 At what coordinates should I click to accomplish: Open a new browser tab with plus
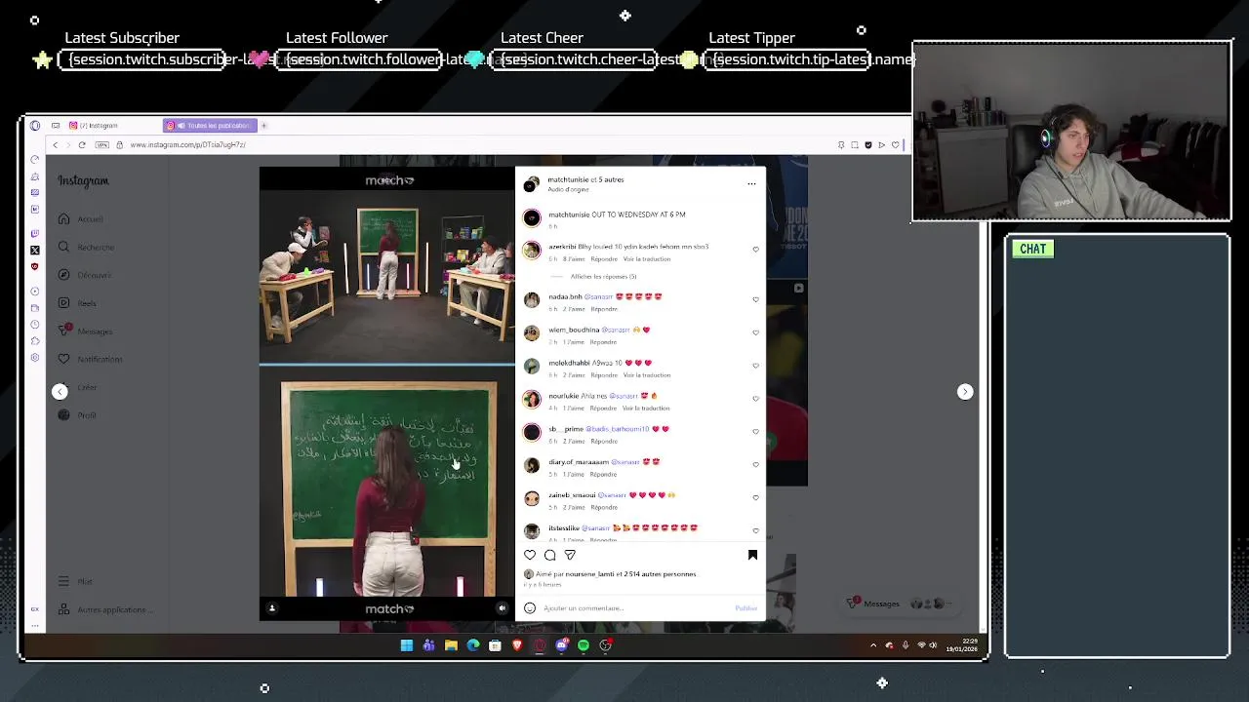(263, 126)
